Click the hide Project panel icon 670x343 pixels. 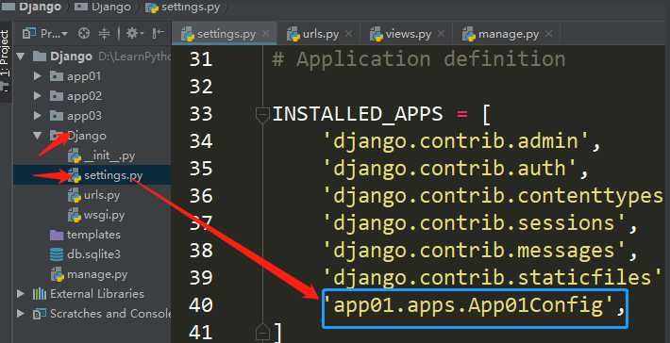point(159,33)
